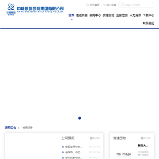Click the bullet of the 2019.07.08 news
The image size is (159, 159).
point(63,147)
